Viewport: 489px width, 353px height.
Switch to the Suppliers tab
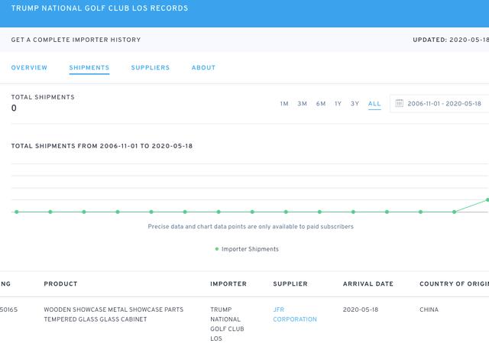click(151, 68)
